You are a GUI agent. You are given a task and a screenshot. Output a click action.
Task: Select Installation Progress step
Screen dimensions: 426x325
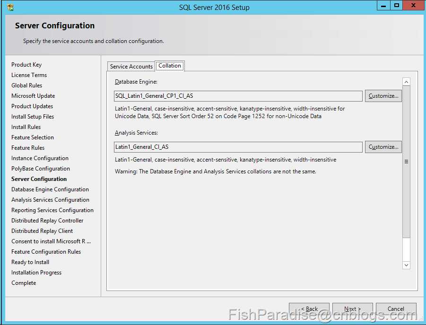[36, 272]
